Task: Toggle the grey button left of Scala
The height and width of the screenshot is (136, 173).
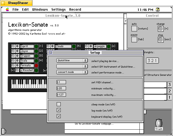Action: pyautogui.click(x=13, y=60)
